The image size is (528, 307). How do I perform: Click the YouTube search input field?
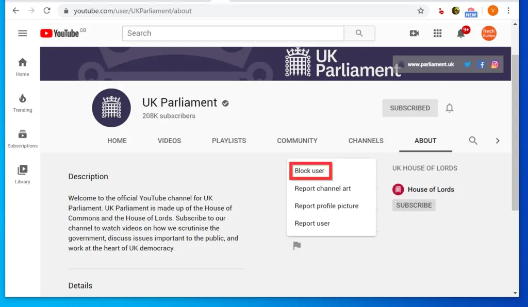(x=233, y=33)
